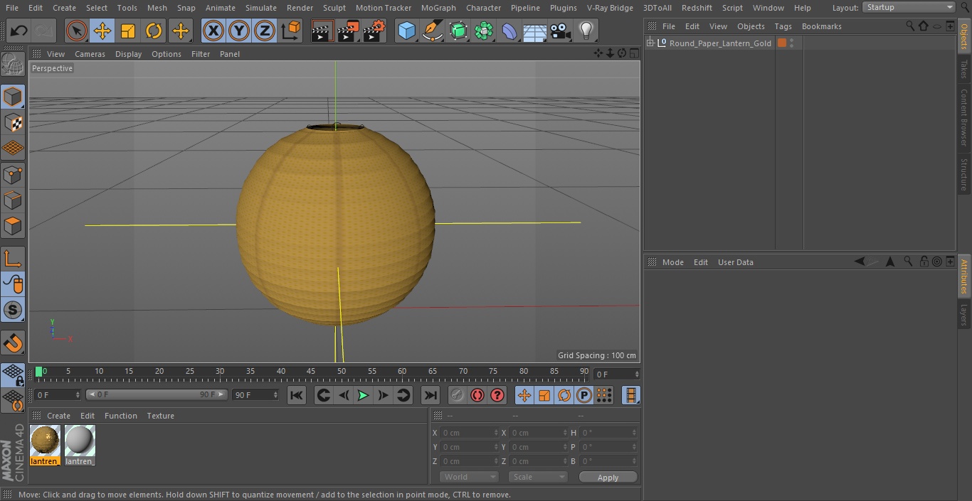This screenshot has width=972, height=501.
Task: Click the red Record Active Objects button
Action: 458,395
